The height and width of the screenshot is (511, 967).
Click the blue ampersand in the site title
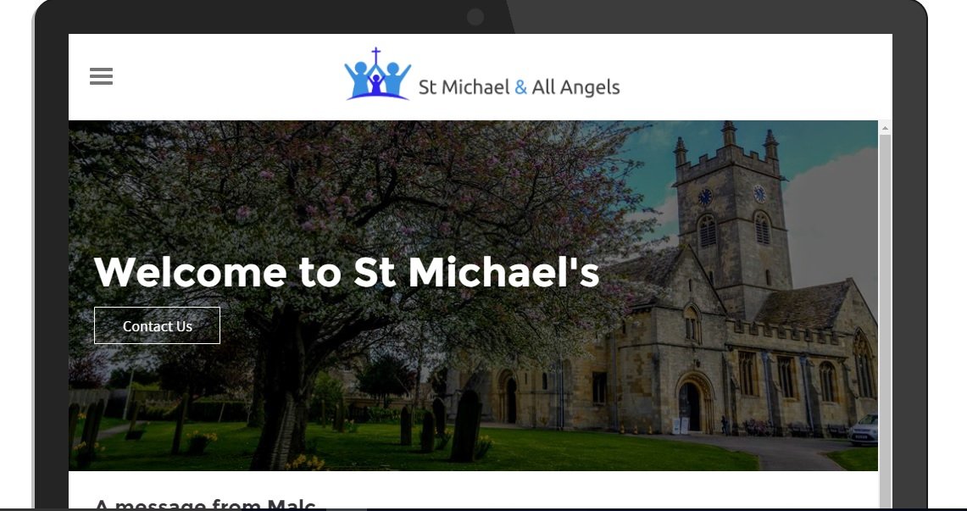(x=520, y=87)
